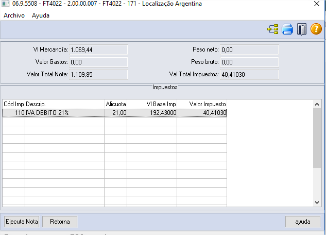
Task: Click the Valor Impuesto column header
Action: [x=202, y=104]
